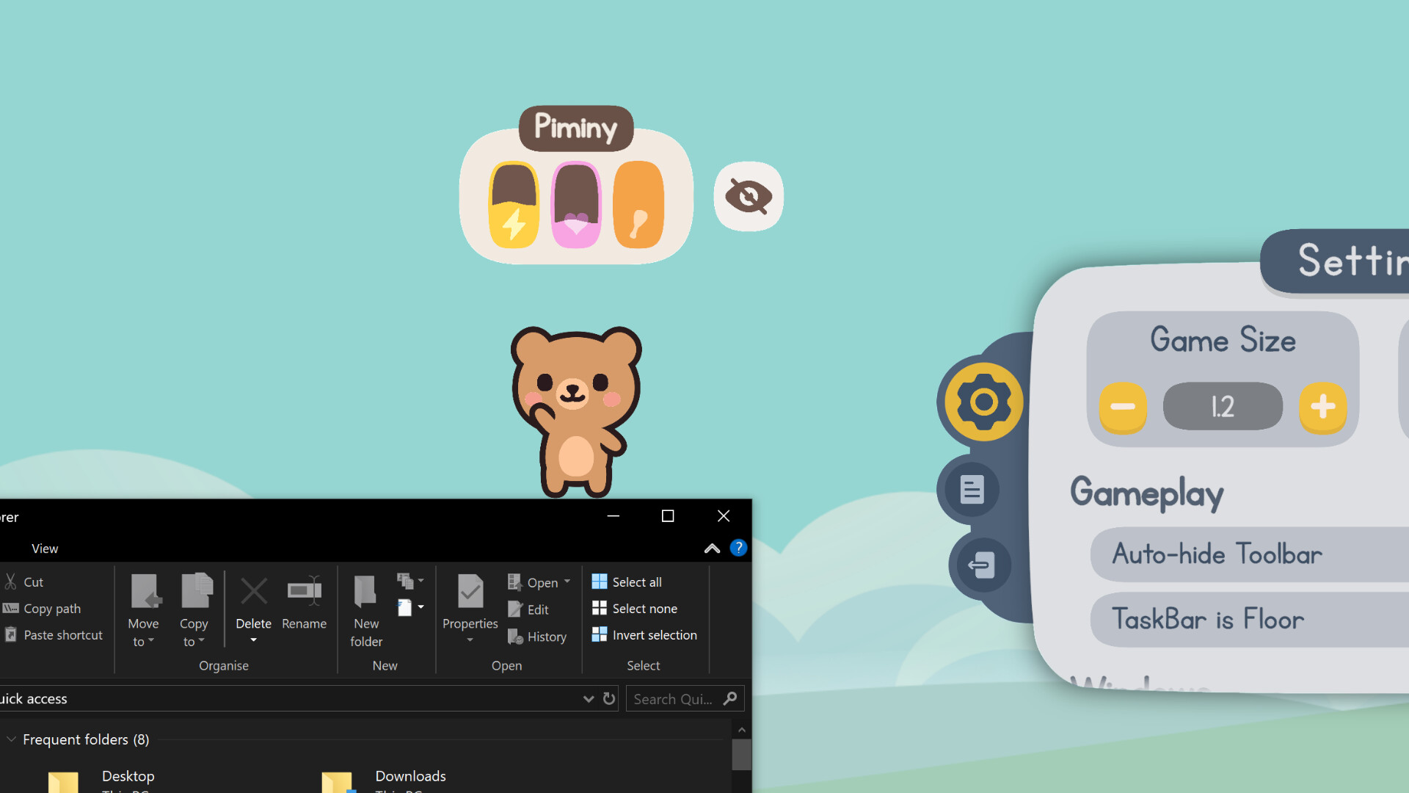Image resolution: width=1409 pixels, height=793 pixels.
Task: Open the Settings gear tab
Action: (983, 400)
